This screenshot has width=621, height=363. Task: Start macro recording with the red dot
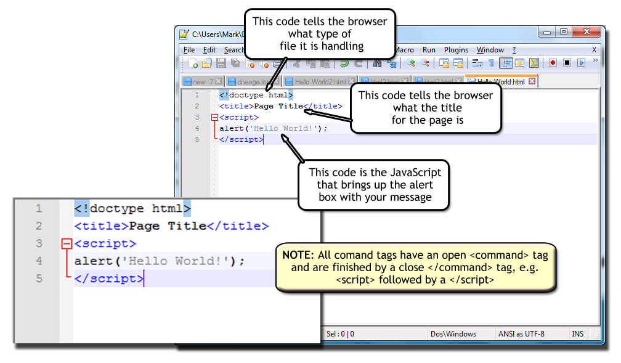(553, 63)
